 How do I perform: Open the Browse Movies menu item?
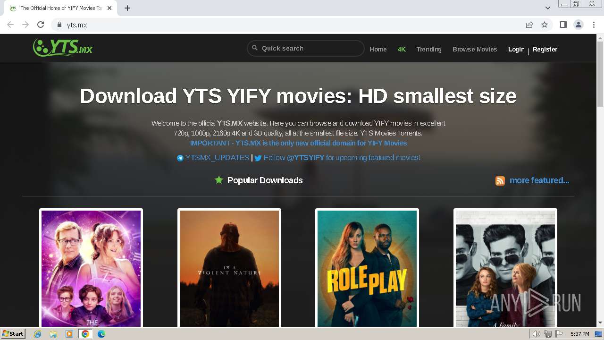(x=475, y=49)
